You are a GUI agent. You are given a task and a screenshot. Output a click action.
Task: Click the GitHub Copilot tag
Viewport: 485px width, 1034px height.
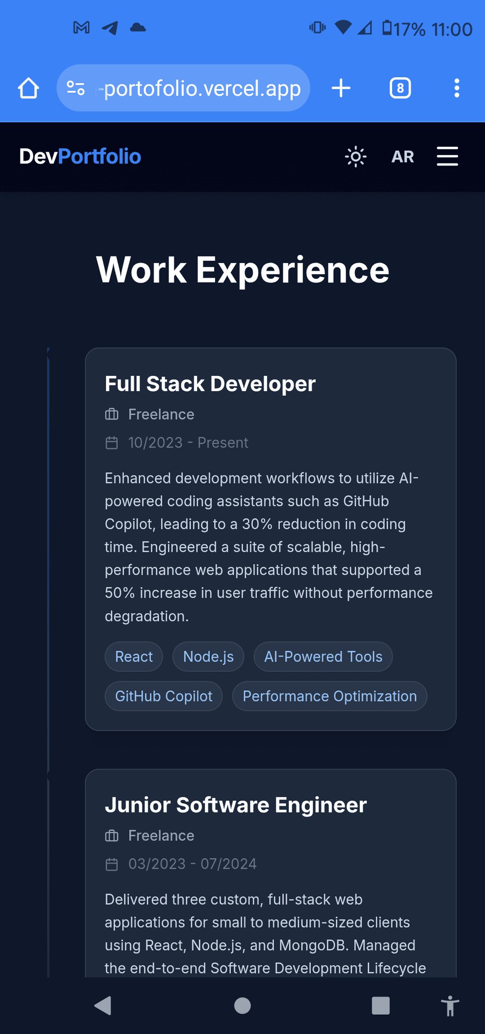pyautogui.click(x=163, y=696)
